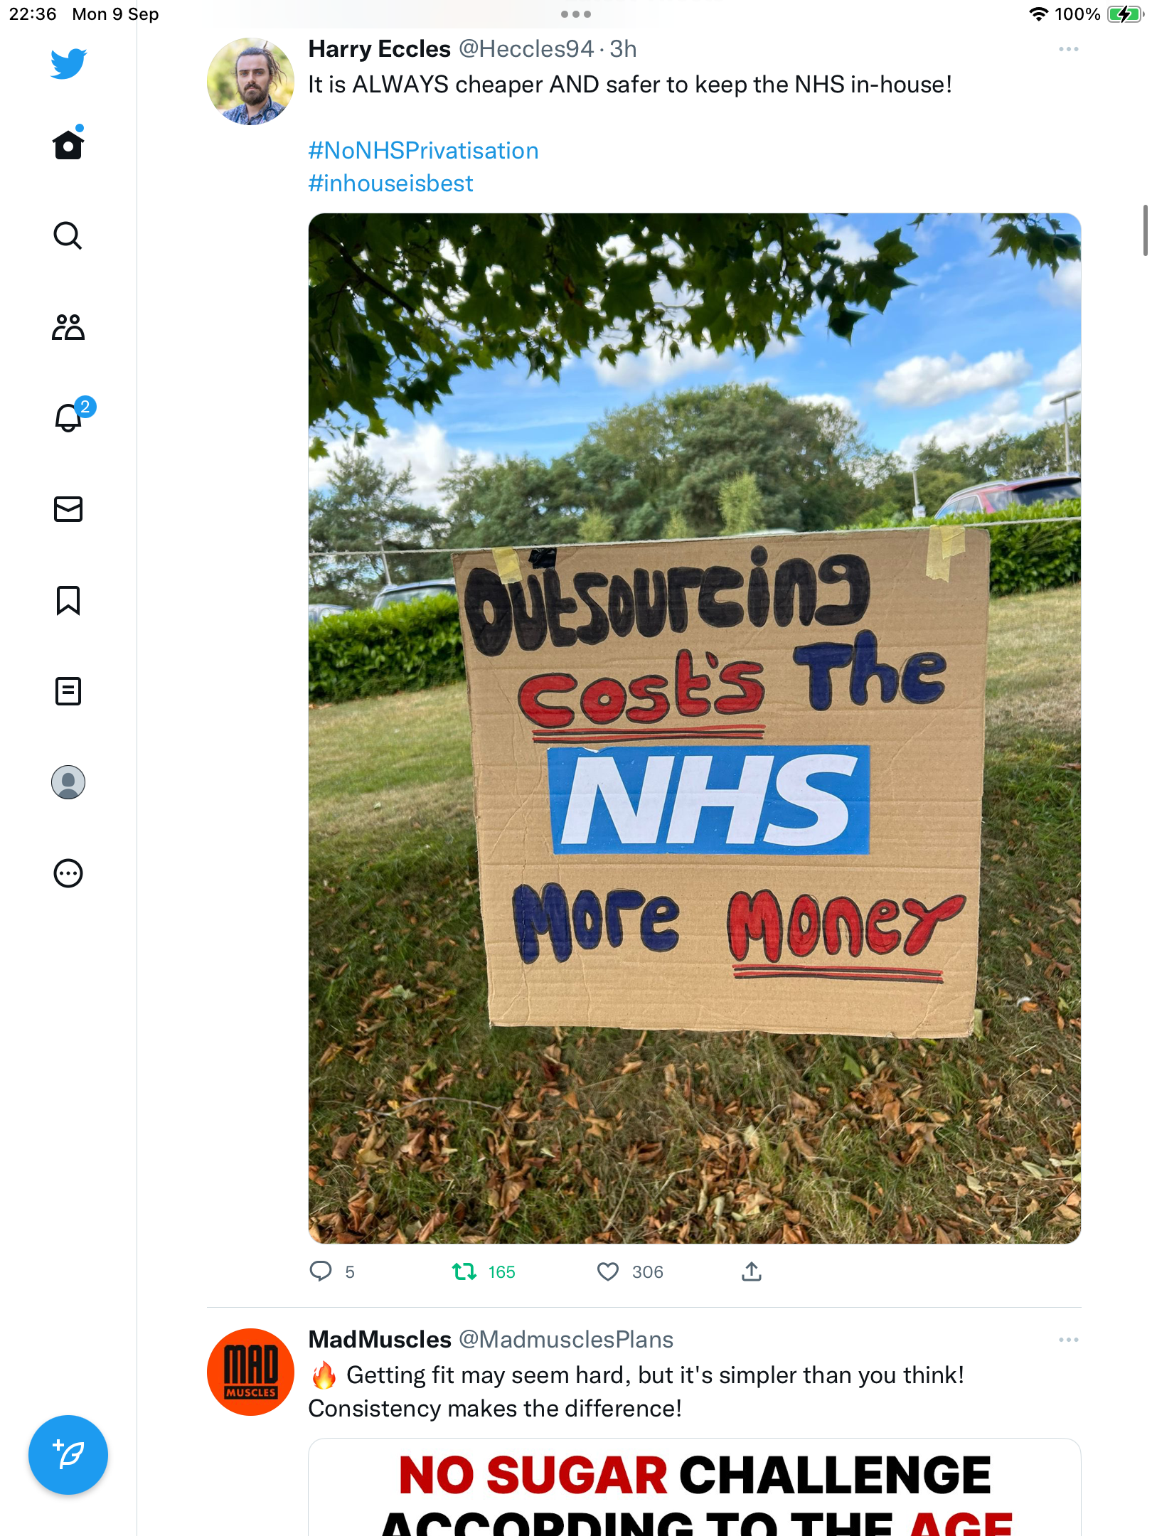Screen dimensions: 1152x1536
Task: Open the Messages envelope icon
Action: click(x=68, y=509)
